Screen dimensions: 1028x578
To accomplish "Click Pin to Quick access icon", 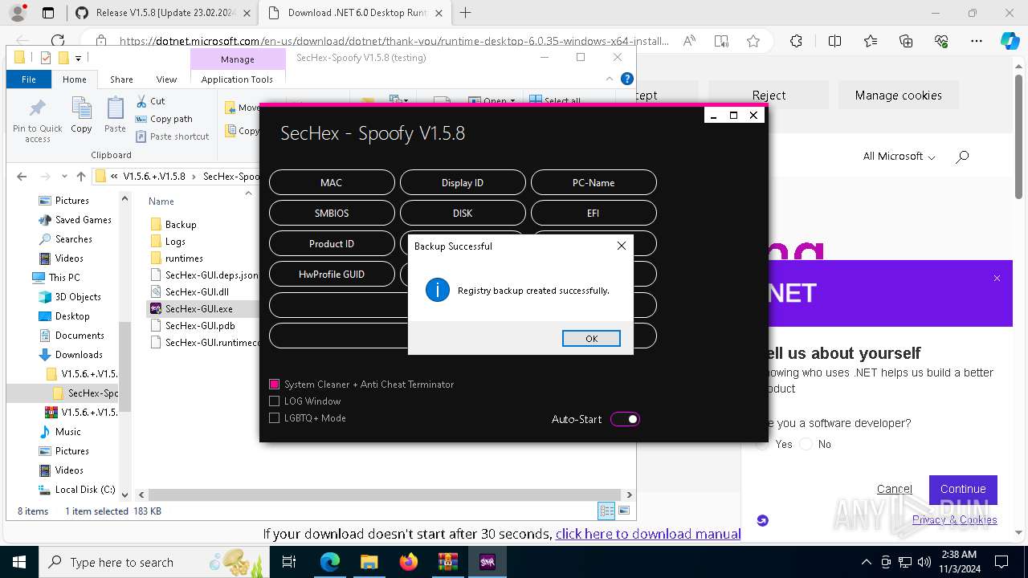I will click(38, 120).
